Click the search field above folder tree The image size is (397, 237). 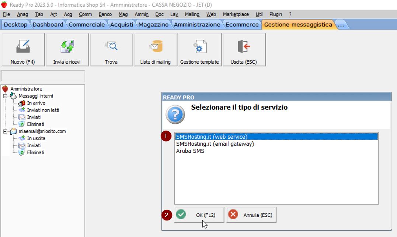[43, 76]
